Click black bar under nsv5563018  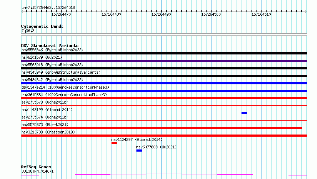click(164, 68)
